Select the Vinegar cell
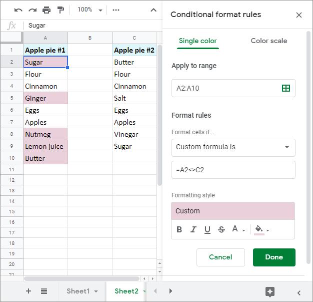Viewport: 313px width, 302px height. (x=134, y=134)
